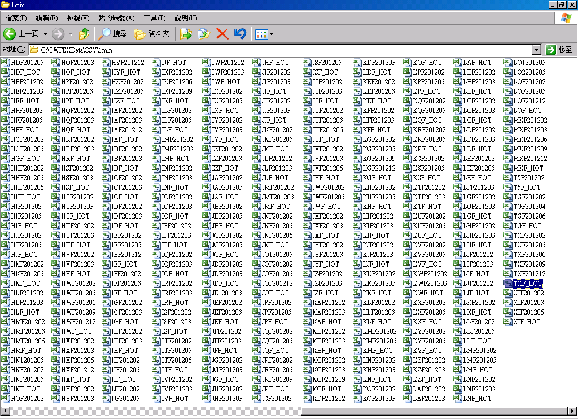578x419 pixels.
Task: Click file name JNF201206
Action: [277, 235]
